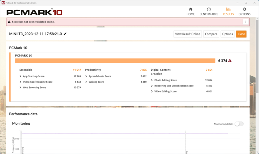Click the Photo Editing value 12 054
This screenshot has width=259, height=154.
pyautogui.click(x=208, y=80)
